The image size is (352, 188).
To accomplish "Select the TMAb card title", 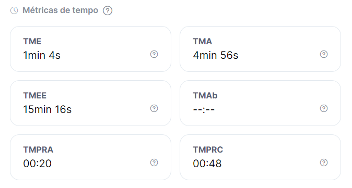I will [x=205, y=96].
